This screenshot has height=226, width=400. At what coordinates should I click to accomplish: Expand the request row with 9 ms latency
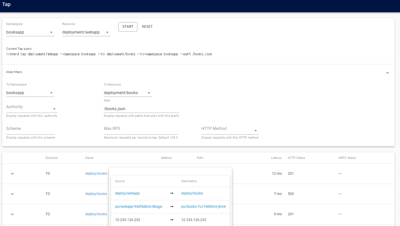pos(12,214)
